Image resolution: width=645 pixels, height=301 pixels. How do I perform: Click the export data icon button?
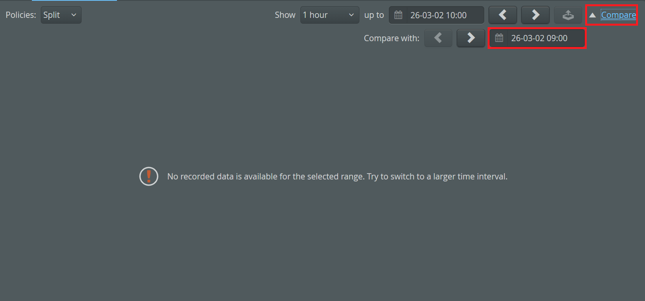click(x=568, y=15)
